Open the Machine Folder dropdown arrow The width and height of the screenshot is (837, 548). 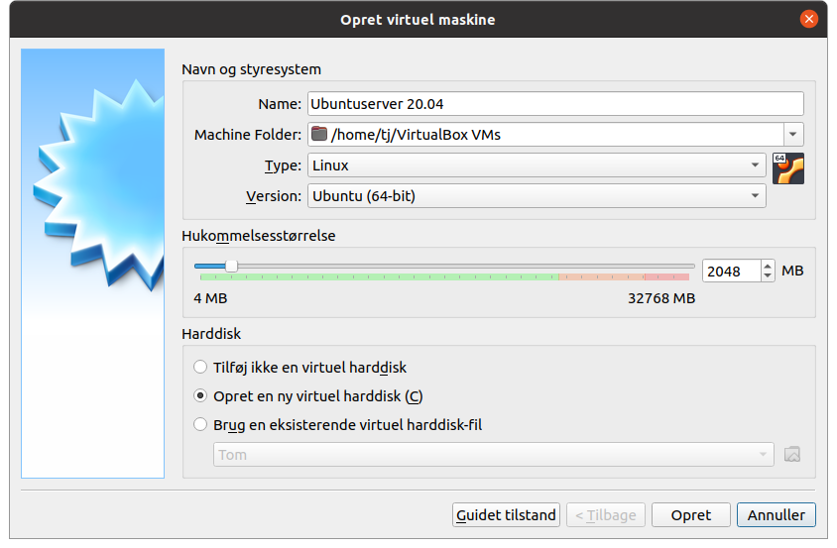pyautogui.click(x=793, y=135)
